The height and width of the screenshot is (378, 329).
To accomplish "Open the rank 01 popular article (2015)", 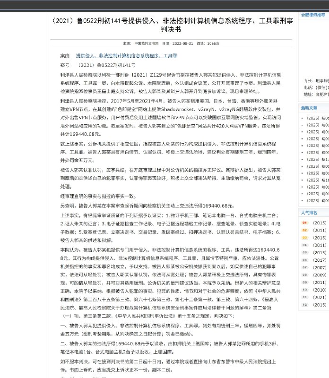I will click(x=320, y=223).
